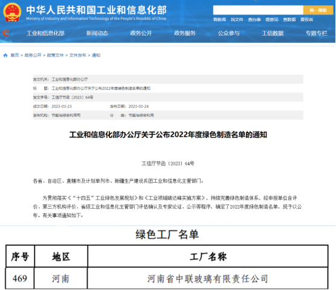Open the 专题专栏 navigation item
This screenshot has height=290, width=336.
coord(316,33)
